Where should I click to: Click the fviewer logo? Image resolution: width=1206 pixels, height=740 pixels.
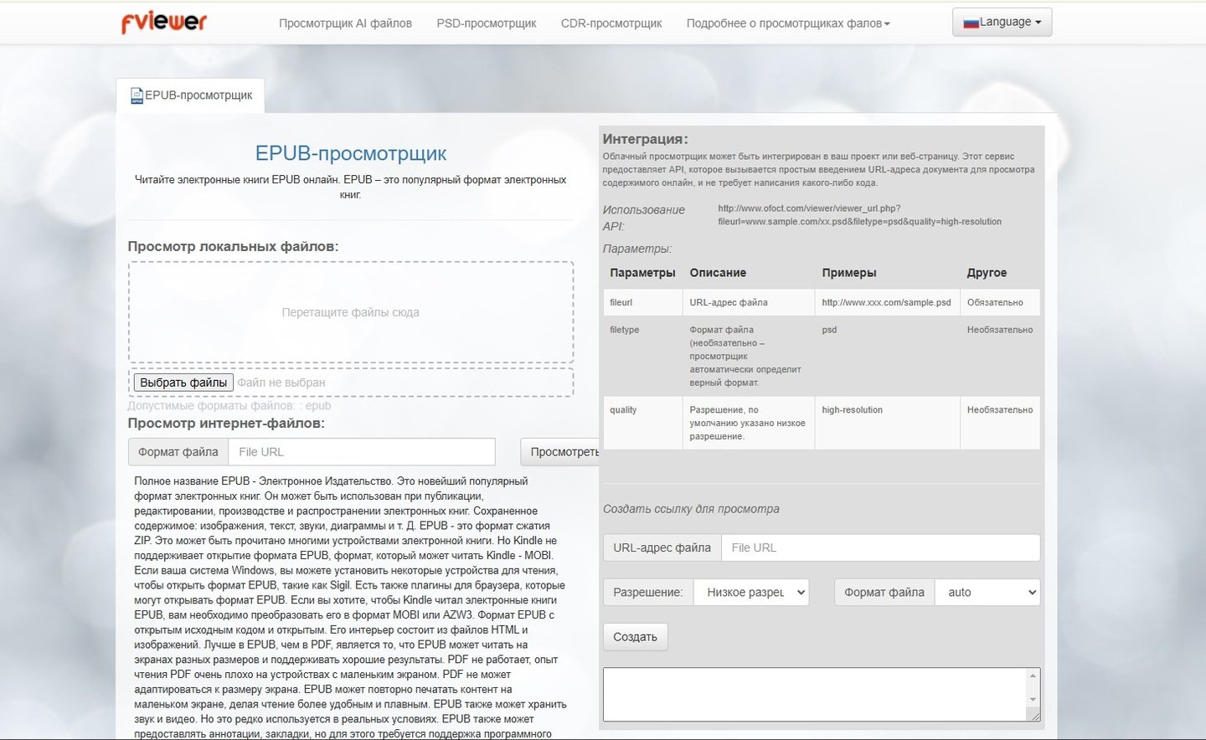click(164, 23)
